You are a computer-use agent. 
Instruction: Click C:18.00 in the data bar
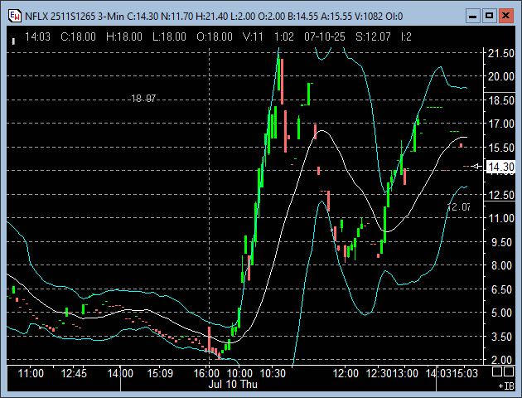tap(78, 36)
